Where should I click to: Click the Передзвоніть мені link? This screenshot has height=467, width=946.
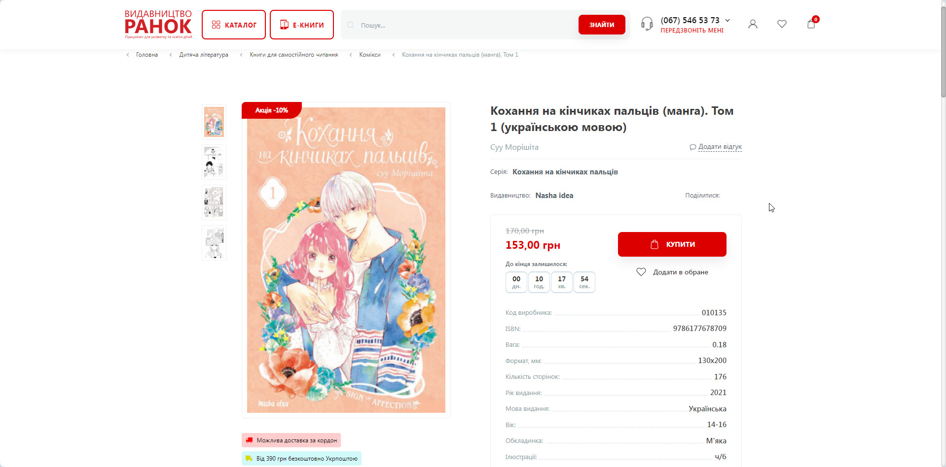pyautogui.click(x=692, y=31)
